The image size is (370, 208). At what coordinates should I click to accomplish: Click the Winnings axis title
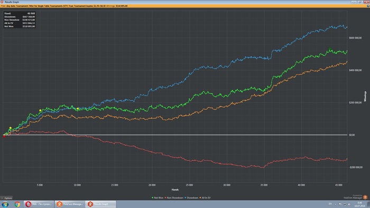[365, 96]
